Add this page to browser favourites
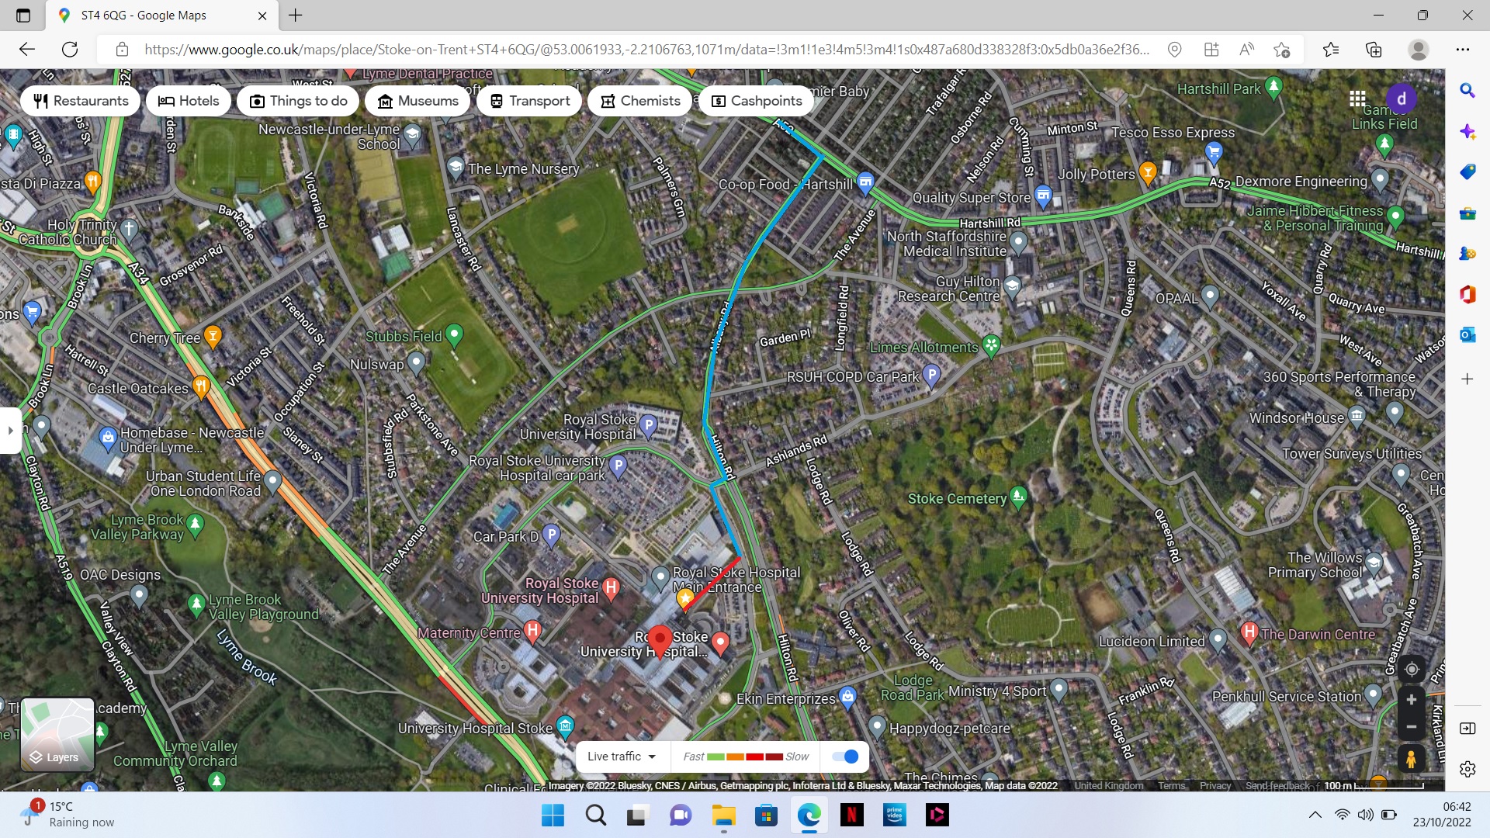The height and width of the screenshot is (838, 1490). [1281, 50]
